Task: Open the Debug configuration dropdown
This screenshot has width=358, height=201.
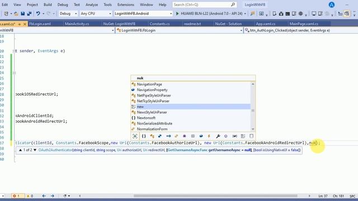Action: (68, 13)
